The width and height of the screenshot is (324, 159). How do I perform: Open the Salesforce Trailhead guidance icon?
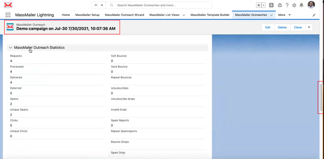pos(280,5)
